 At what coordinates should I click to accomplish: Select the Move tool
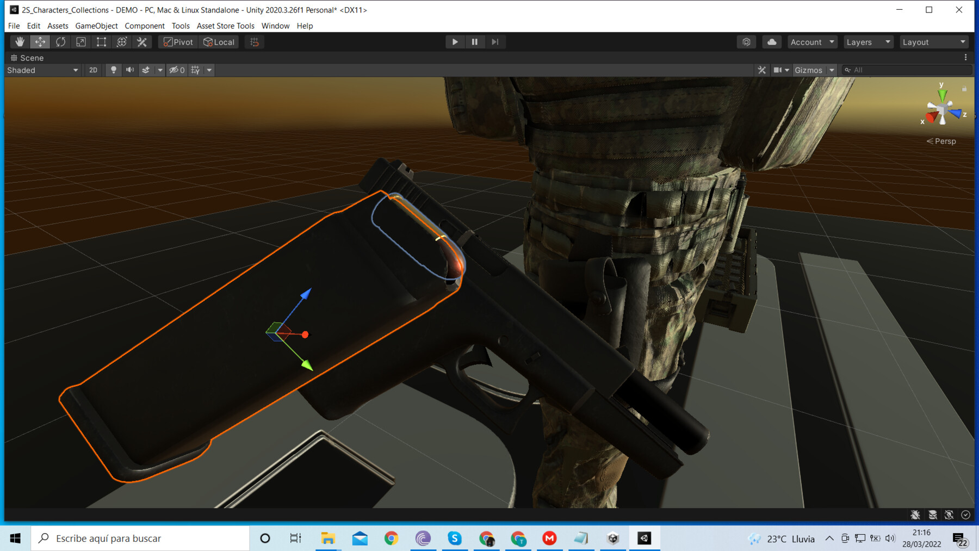point(40,42)
